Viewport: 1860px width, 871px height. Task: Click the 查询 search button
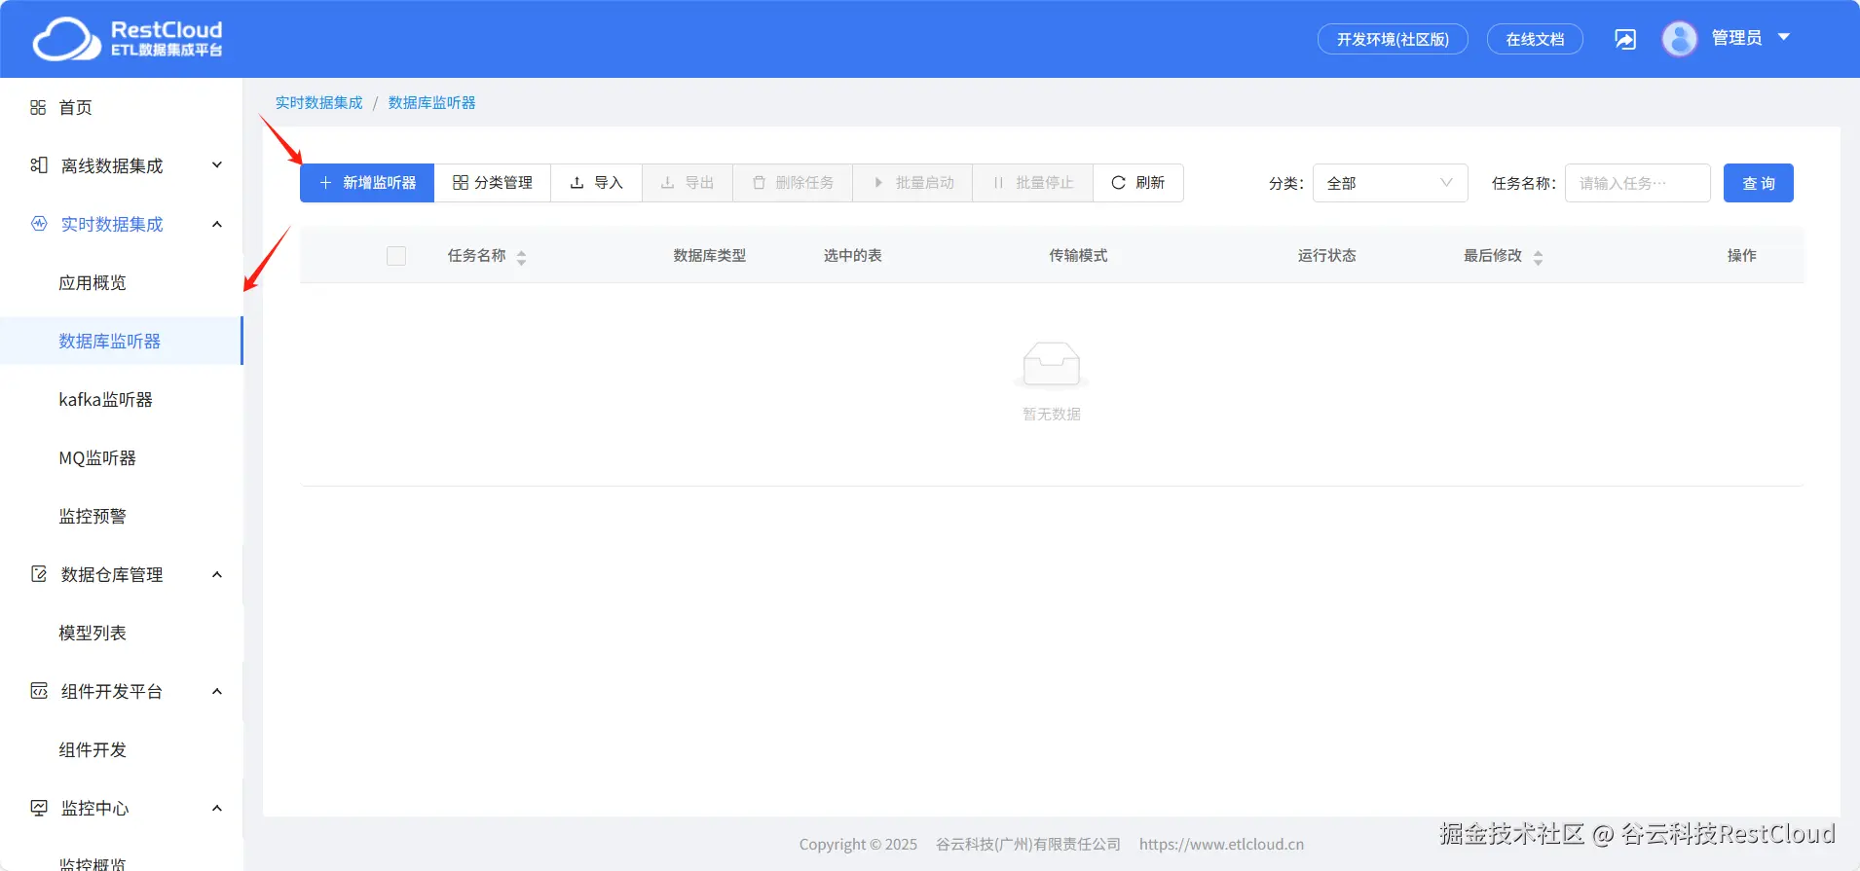1759,183
